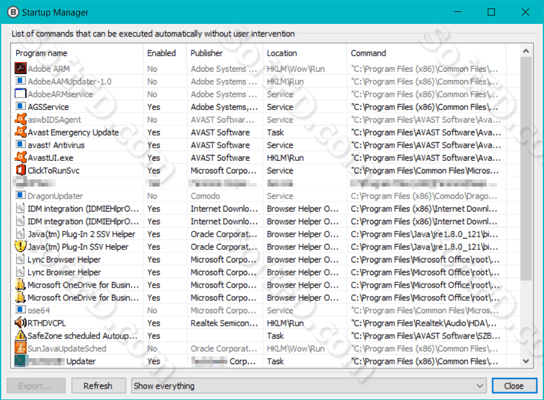Viewport: 544px width, 400px height.
Task: Select the AdobeAAMUpdater-1.0 row icon
Action: coord(20,81)
